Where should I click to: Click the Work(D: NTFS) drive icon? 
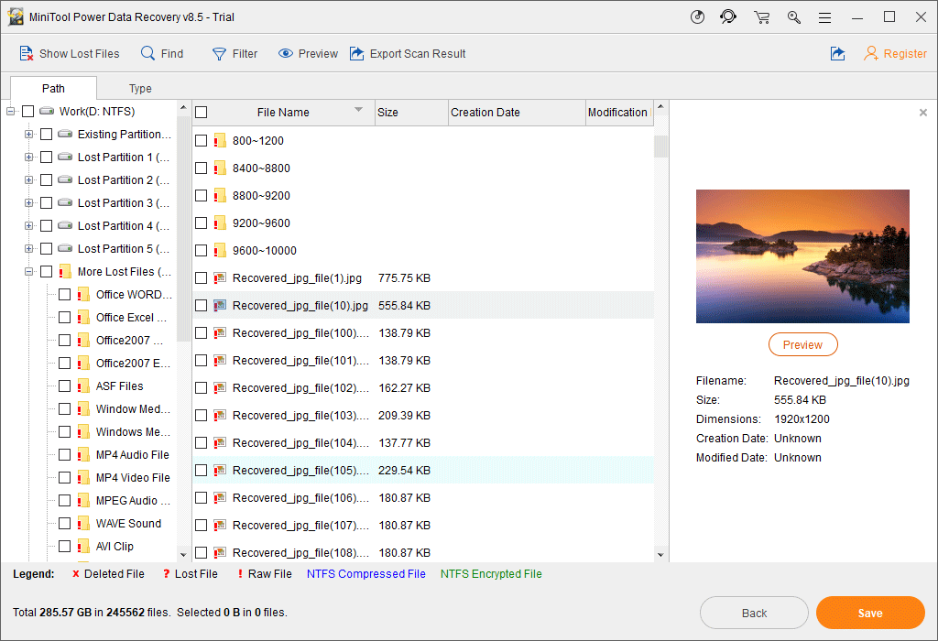pos(47,111)
